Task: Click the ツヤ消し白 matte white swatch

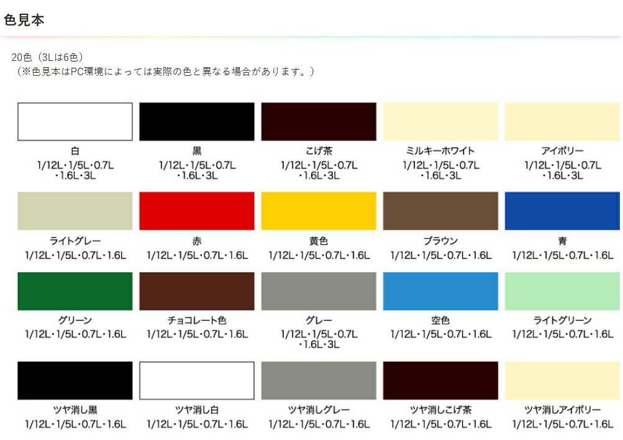Action: 197,381
